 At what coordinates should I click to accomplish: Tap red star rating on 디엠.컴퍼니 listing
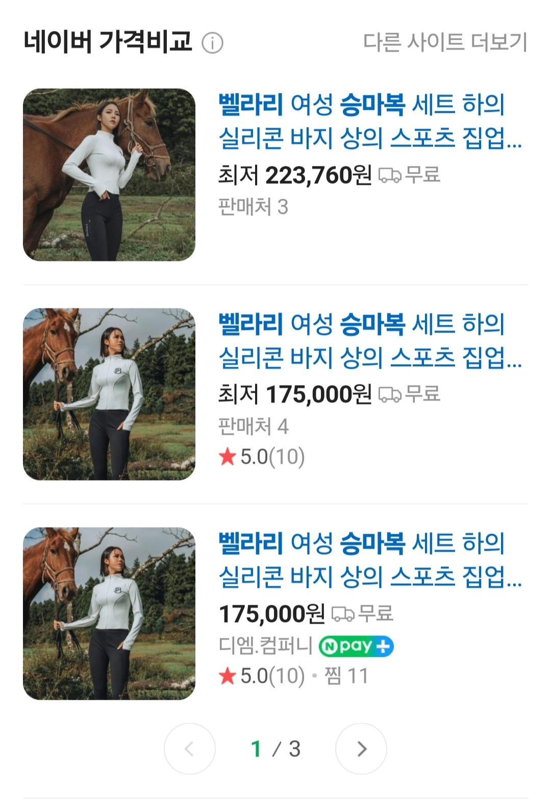pyautogui.click(x=227, y=676)
